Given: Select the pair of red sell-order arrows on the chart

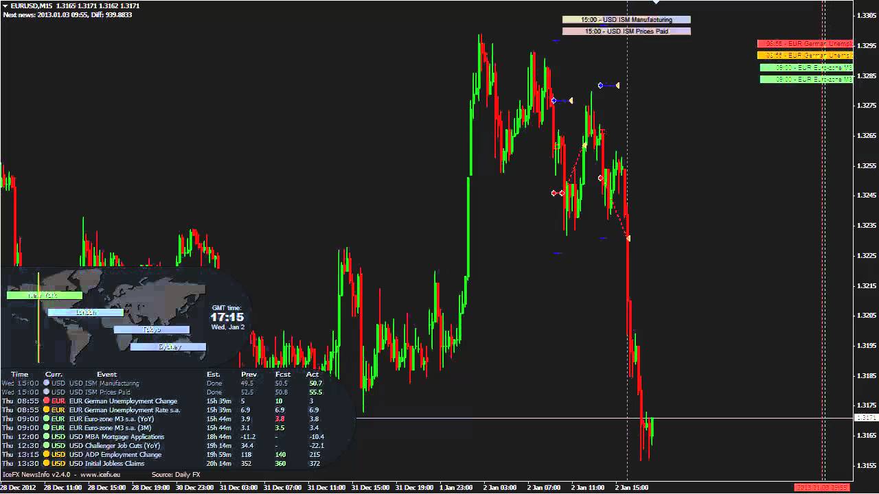Looking at the screenshot, I should point(558,193).
